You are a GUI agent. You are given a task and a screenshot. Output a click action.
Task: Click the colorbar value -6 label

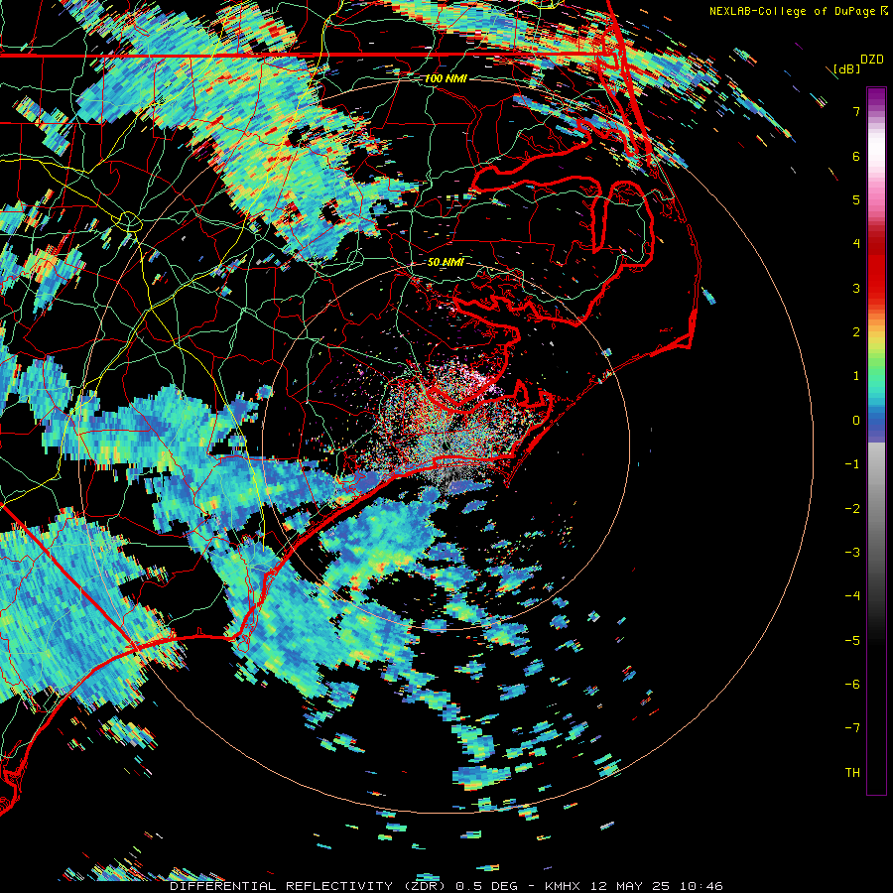(x=852, y=684)
